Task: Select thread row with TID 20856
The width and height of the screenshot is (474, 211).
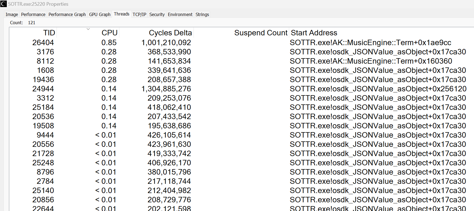Action: click(242, 200)
